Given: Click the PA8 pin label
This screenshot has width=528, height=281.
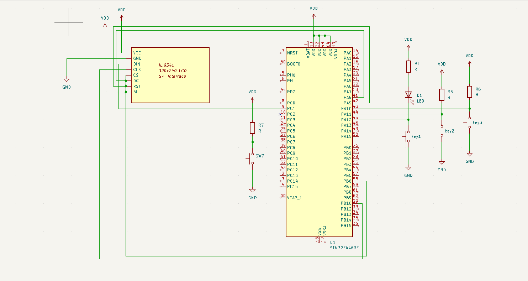Looking at the screenshot, I should click(x=348, y=97).
